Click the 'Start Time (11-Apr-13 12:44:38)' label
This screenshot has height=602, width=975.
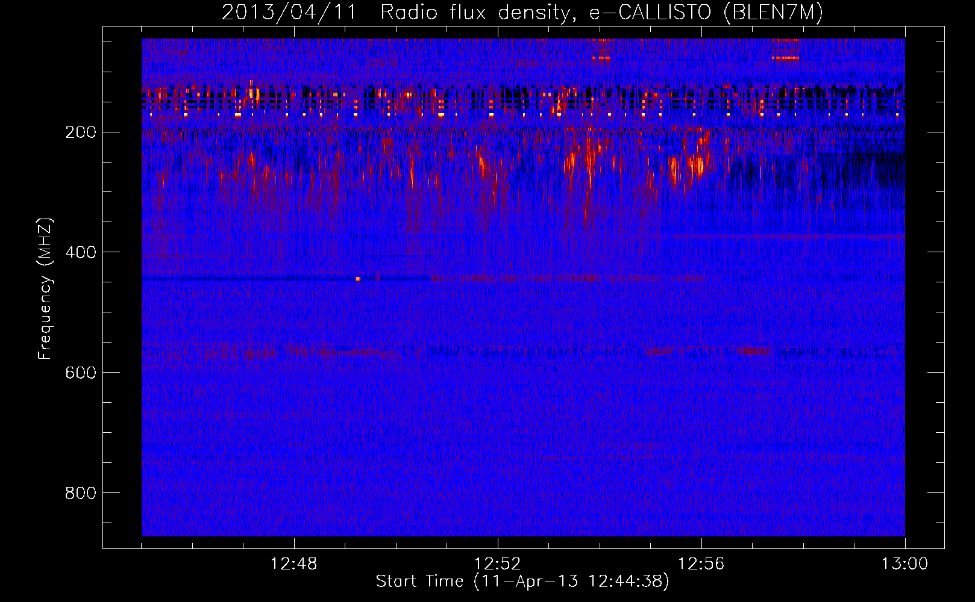(x=522, y=581)
